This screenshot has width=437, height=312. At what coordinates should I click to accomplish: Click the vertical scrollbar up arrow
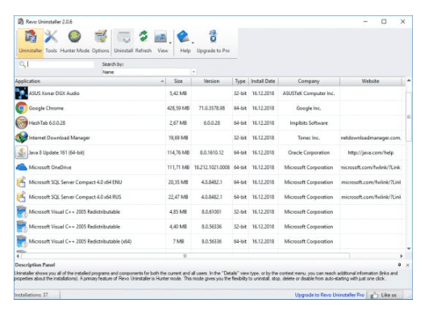click(409, 81)
